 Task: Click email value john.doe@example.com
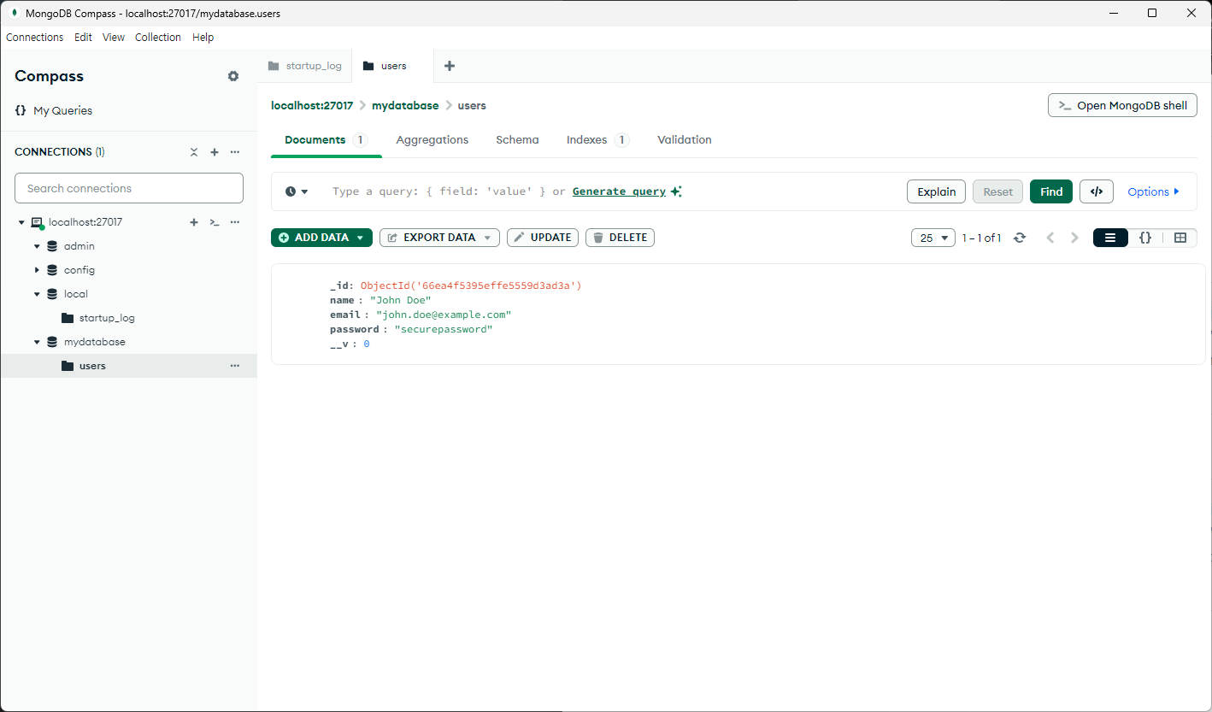click(444, 315)
